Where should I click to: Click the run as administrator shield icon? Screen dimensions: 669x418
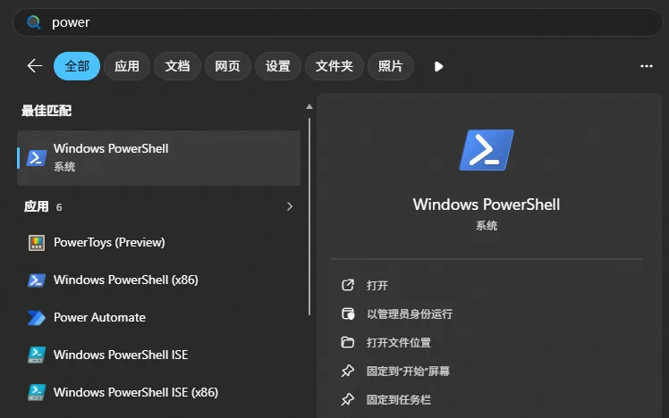click(x=348, y=314)
